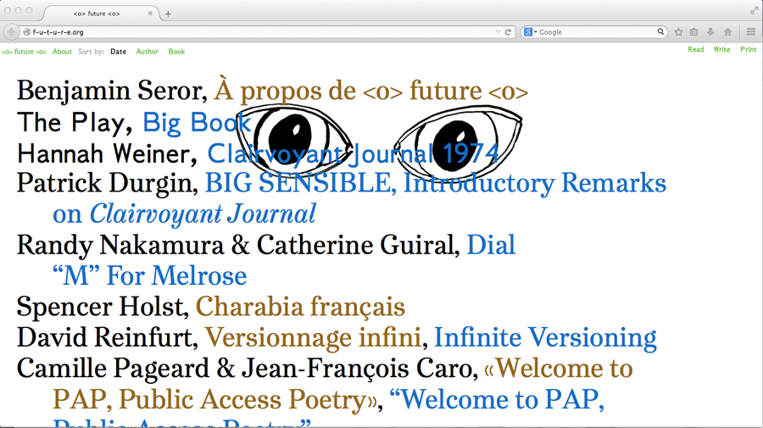This screenshot has width=763, height=428.
Task: Open the 'Infinite Versioning' article link
Action: click(x=545, y=338)
